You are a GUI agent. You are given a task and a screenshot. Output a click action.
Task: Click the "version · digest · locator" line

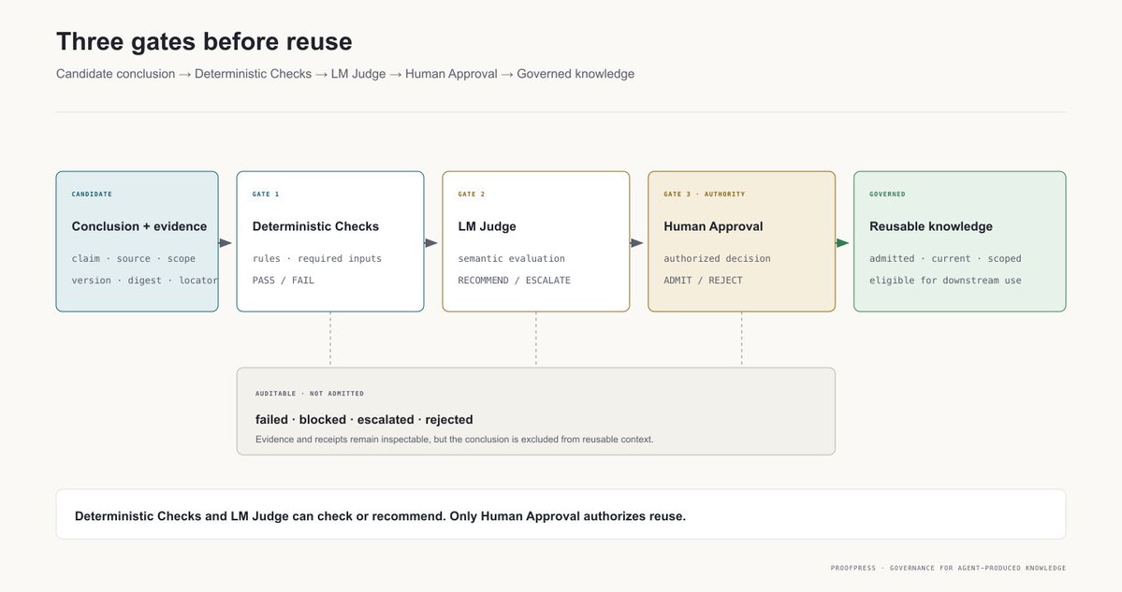[x=144, y=281]
